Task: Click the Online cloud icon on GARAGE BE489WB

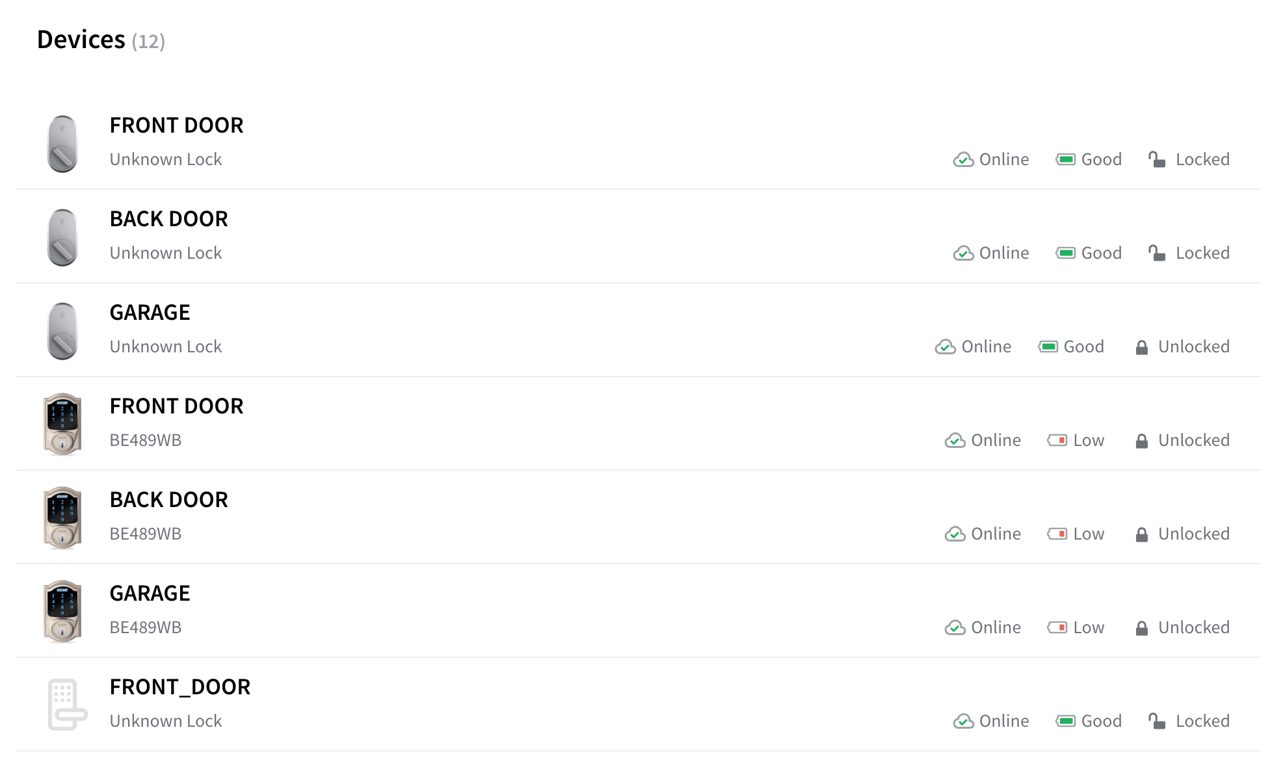Action: point(955,627)
